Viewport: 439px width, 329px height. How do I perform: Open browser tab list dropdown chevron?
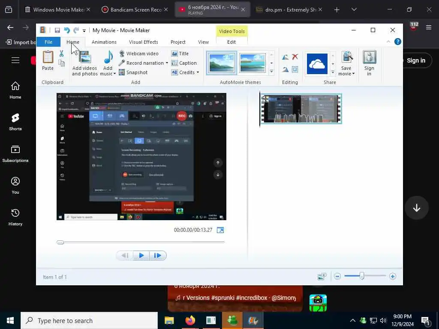(354, 9)
